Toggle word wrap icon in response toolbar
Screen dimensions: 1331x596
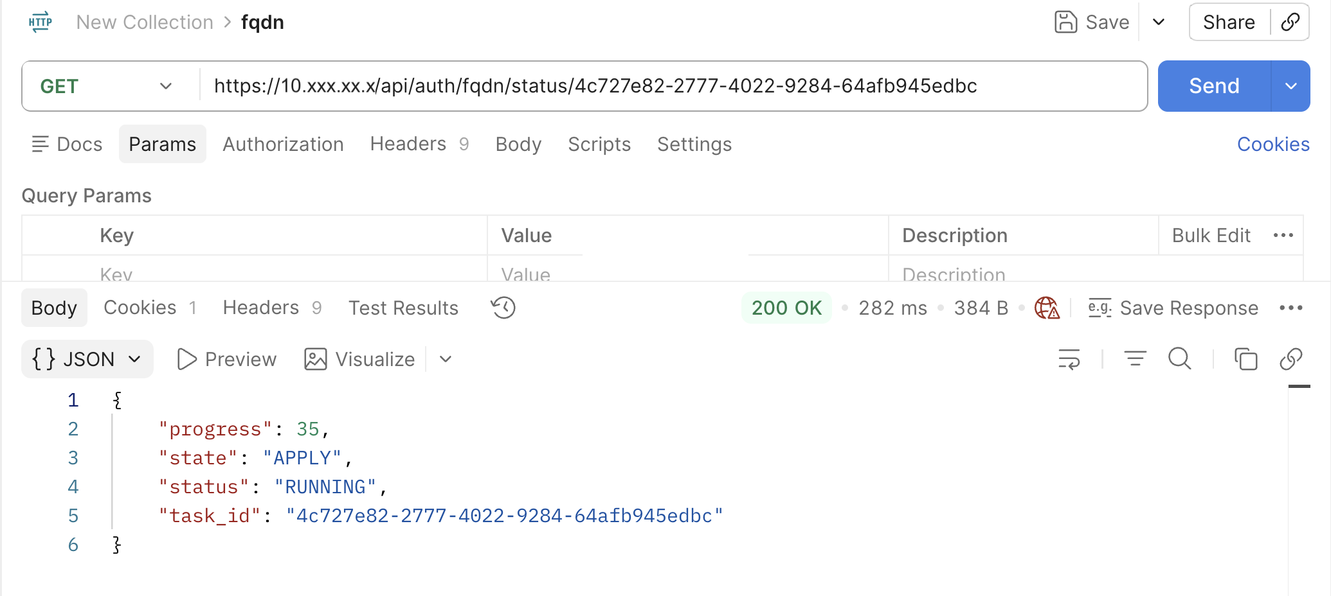click(1069, 359)
